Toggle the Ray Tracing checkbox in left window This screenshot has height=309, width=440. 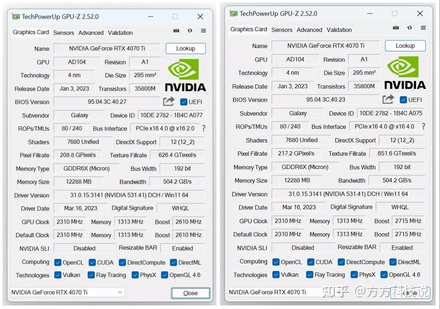[x=91, y=275]
